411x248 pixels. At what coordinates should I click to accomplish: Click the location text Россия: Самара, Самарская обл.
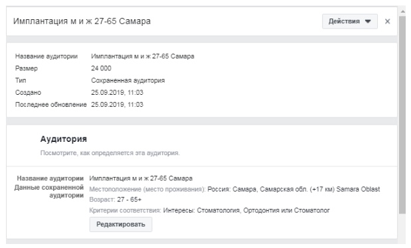[x=258, y=189]
